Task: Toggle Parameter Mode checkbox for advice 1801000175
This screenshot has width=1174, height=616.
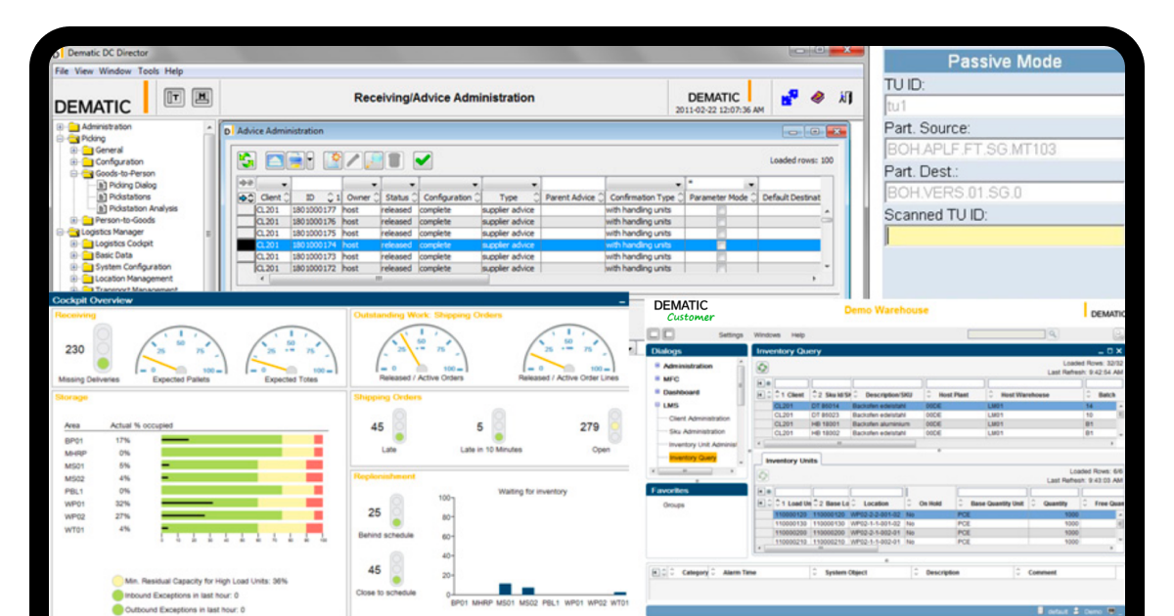Action: 722,234
